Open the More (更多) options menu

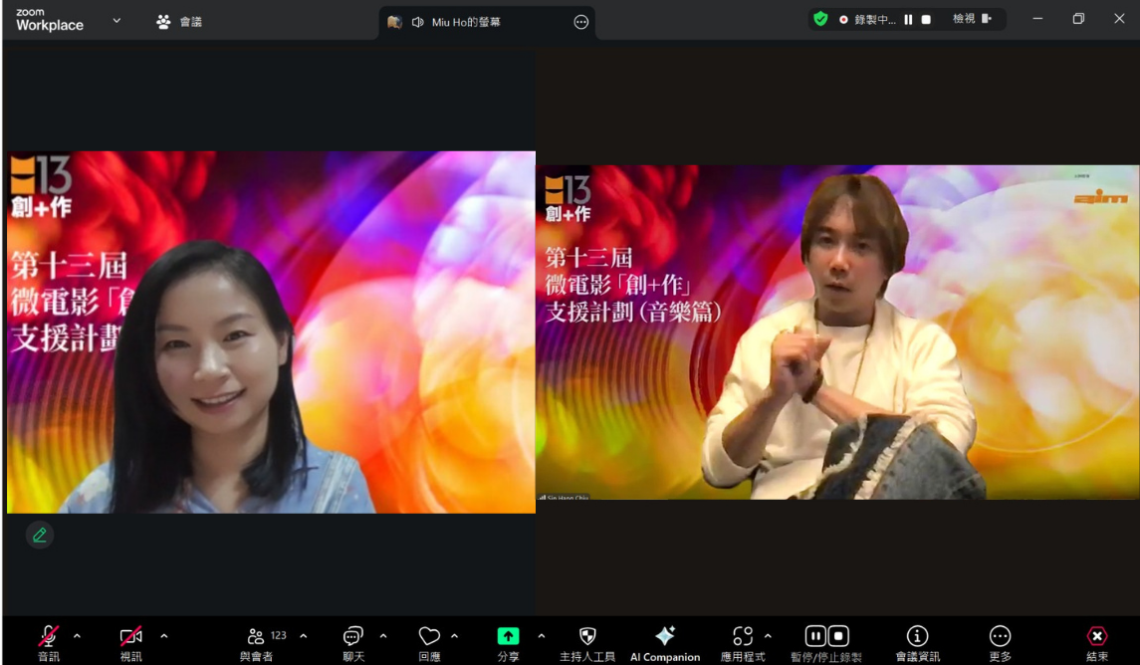point(1000,637)
